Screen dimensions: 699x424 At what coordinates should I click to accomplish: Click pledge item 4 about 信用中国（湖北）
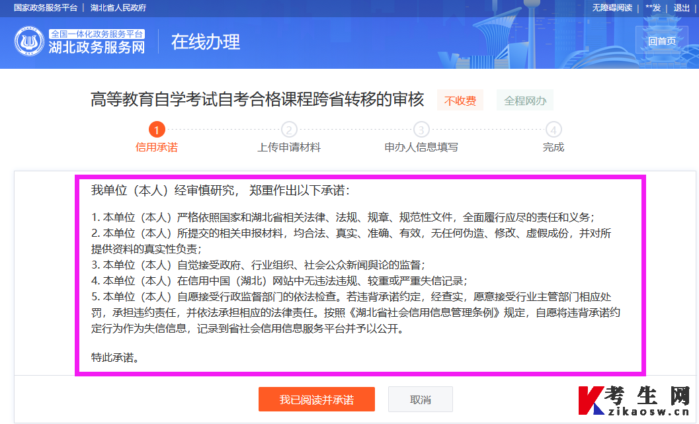280,281
